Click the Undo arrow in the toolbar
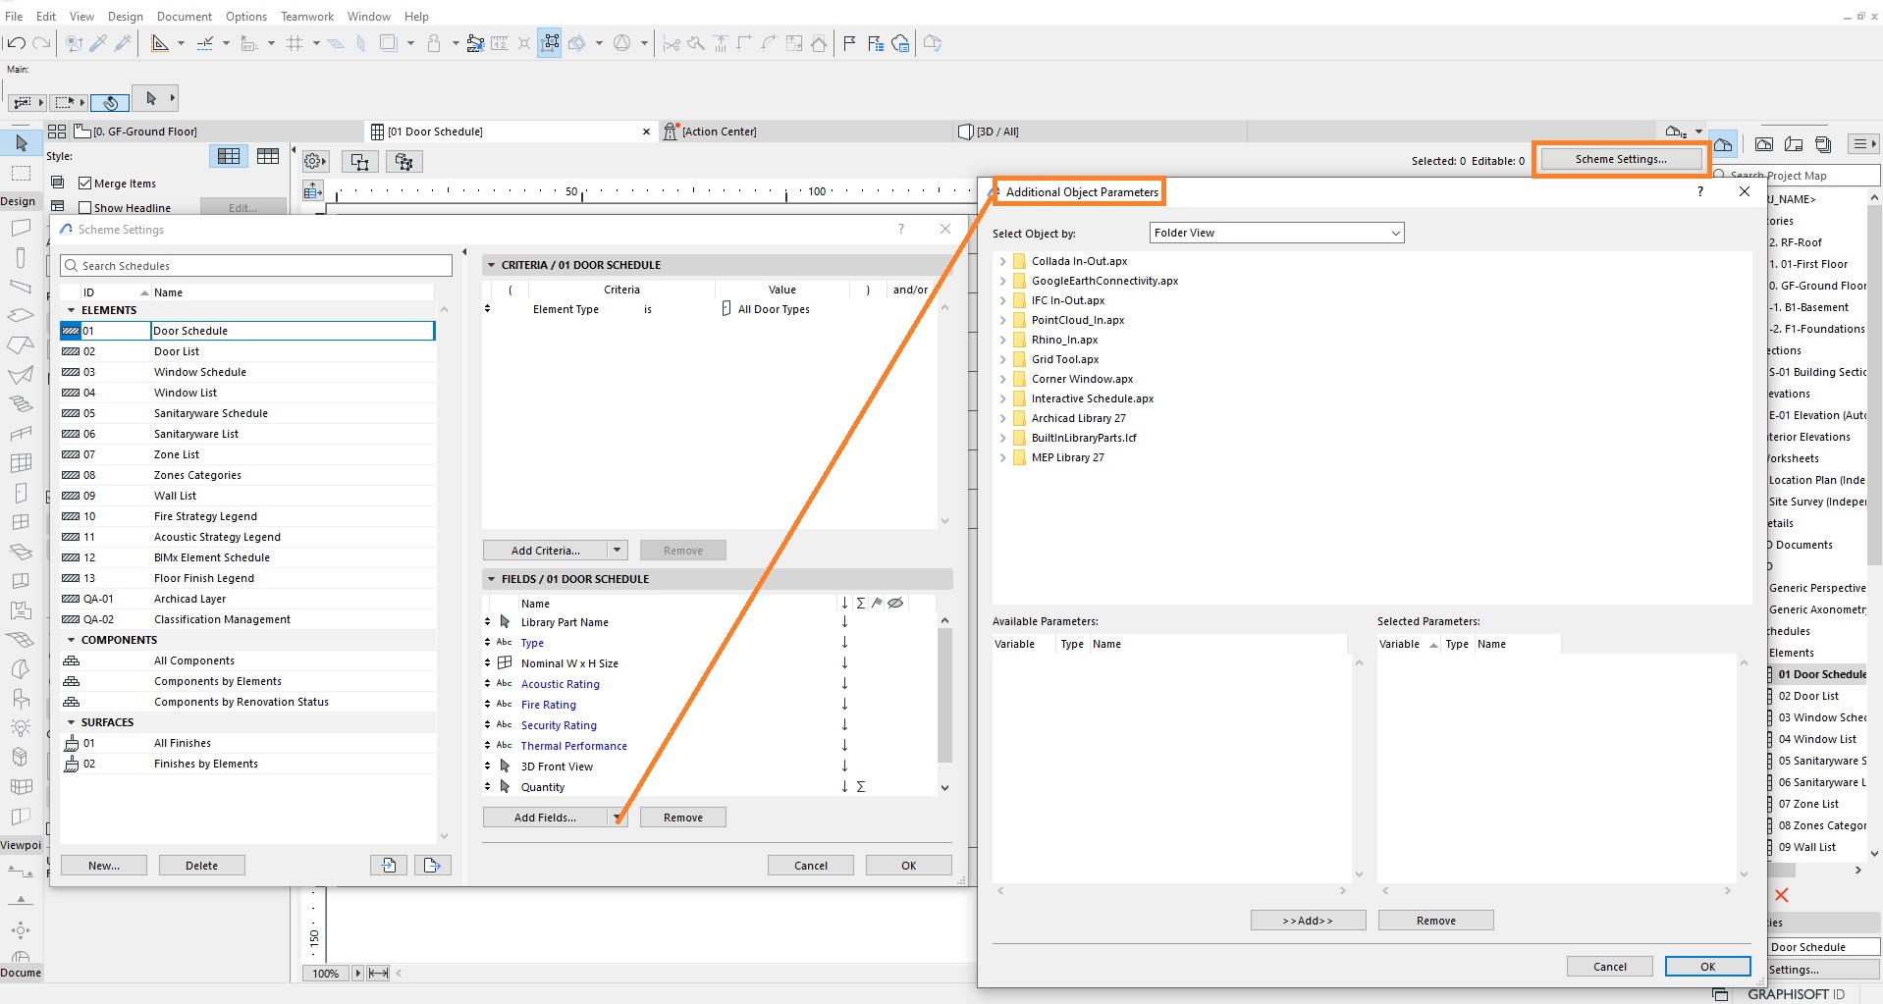Screen dimensions: 1883x1004 point(15,43)
